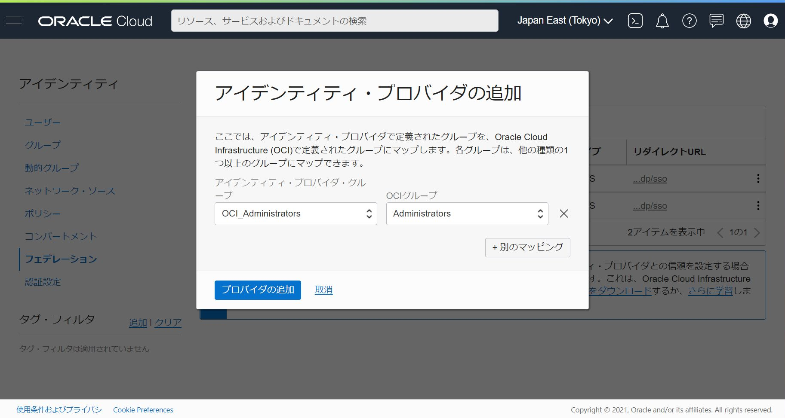Click the プロバイダの追加 button
785x418 pixels.
tap(258, 290)
